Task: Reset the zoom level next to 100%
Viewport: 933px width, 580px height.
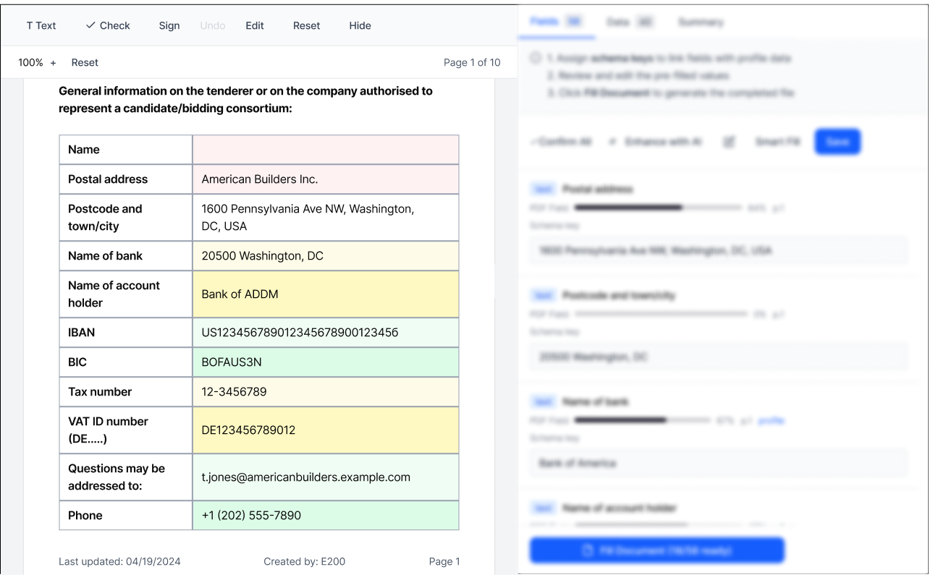Action: point(85,63)
